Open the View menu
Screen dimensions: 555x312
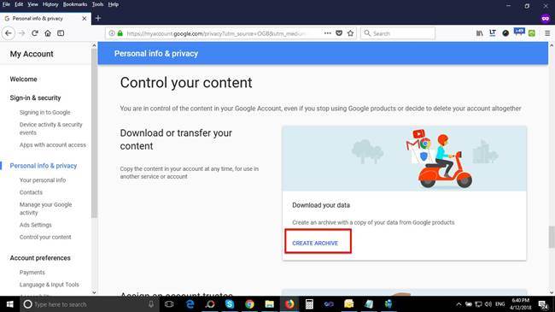33,4
